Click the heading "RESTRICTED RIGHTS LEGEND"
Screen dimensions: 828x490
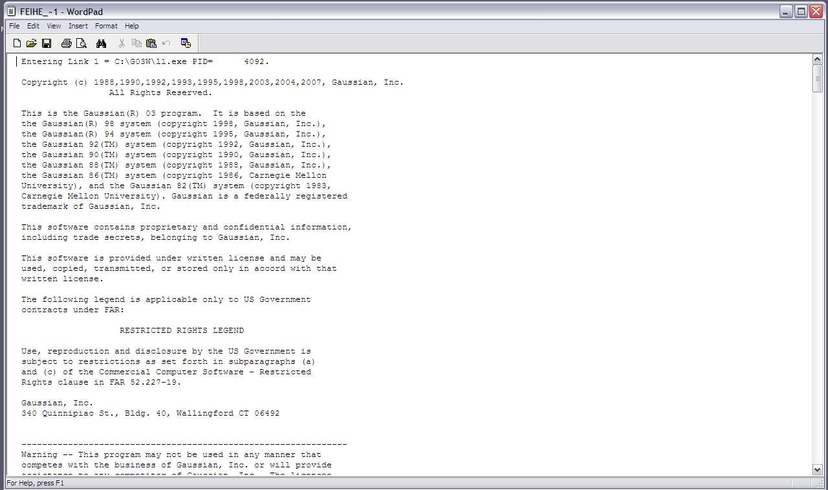tap(182, 330)
